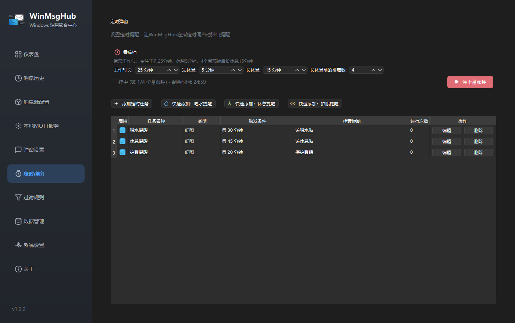Open message history (消息历史) clock icon
This screenshot has width=515, height=323.
[18, 78]
